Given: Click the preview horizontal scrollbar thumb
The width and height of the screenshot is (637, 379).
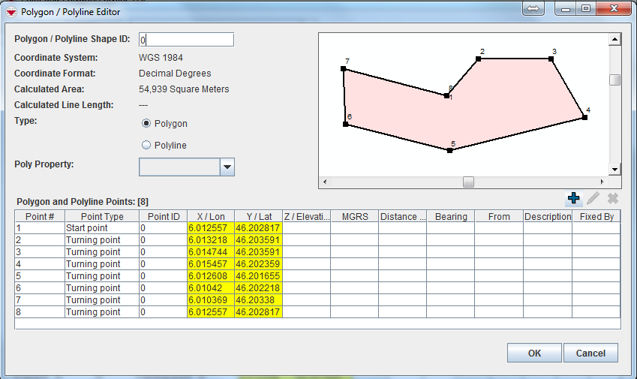Looking at the screenshot, I should click(x=468, y=182).
